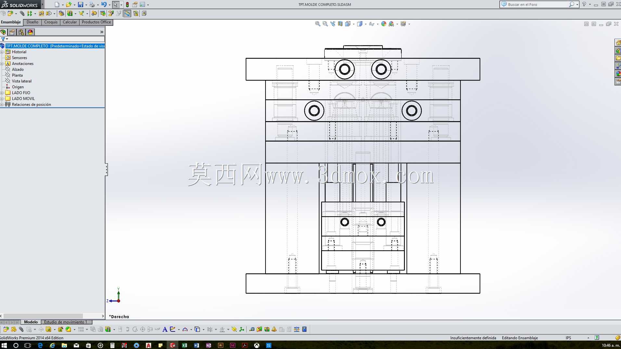Open the FeatureManager design tree tab
Screen dimensions: 621x349
pyautogui.click(x=3, y=32)
